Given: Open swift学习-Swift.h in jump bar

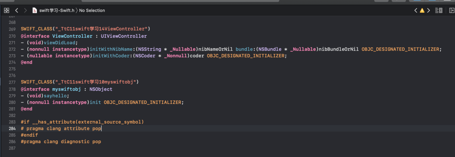Looking at the screenshot, I should [x=57, y=10].
